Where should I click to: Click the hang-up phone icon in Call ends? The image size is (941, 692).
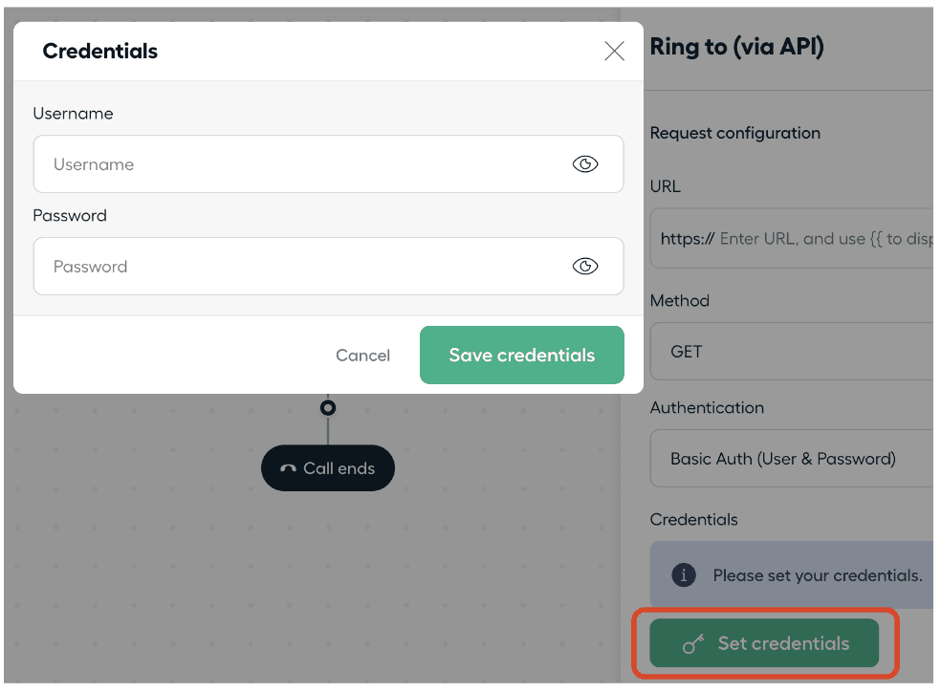point(288,469)
